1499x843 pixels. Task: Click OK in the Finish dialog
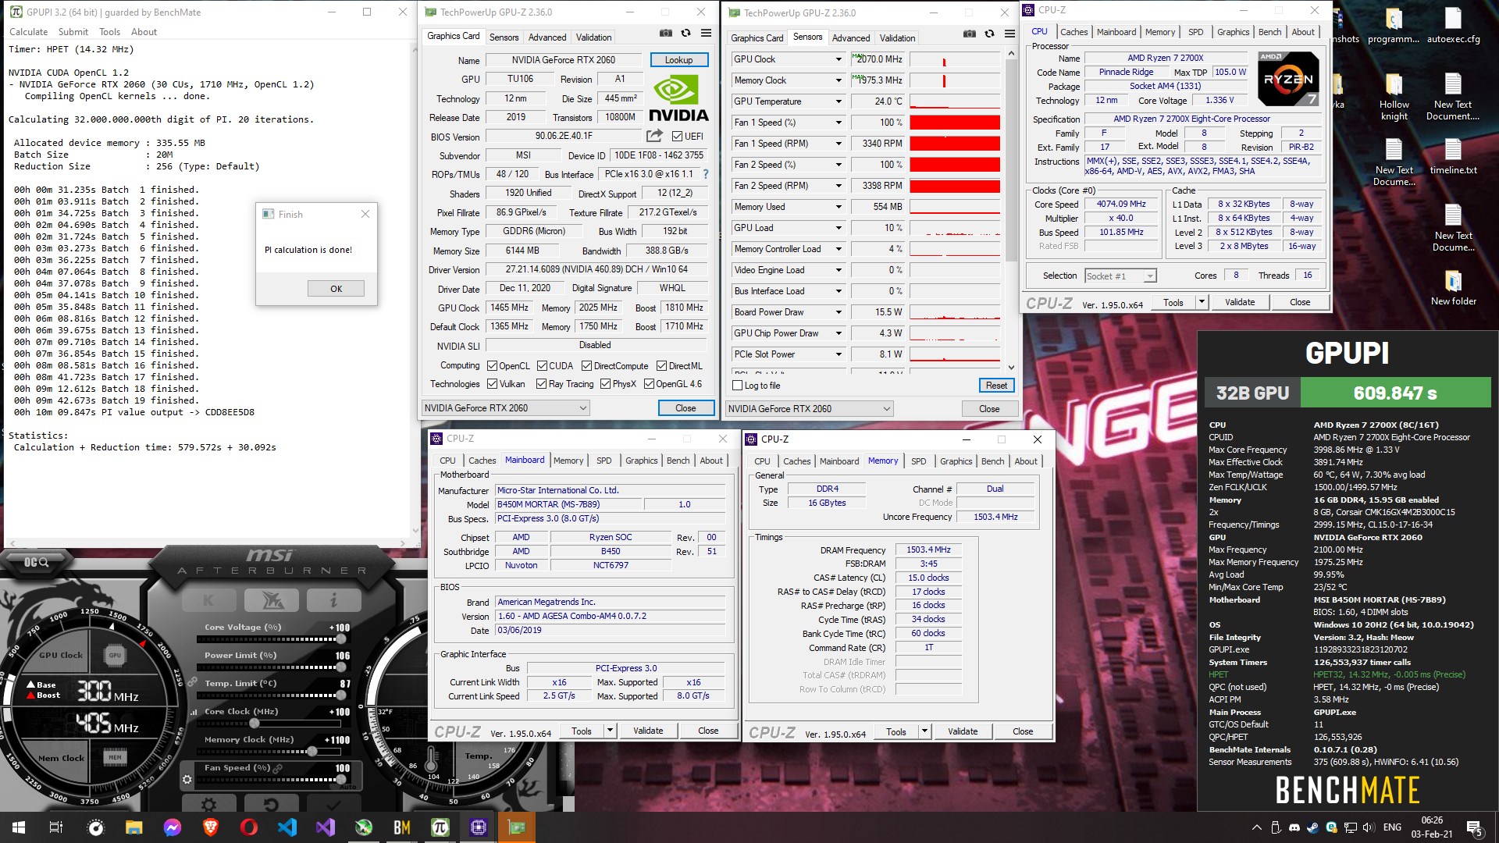coord(336,289)
